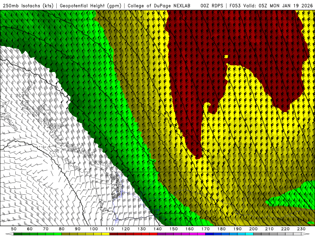The height and width of the screenshot is (236, 315).
Task: Click the legend value '100'
Action: point(94,229)
